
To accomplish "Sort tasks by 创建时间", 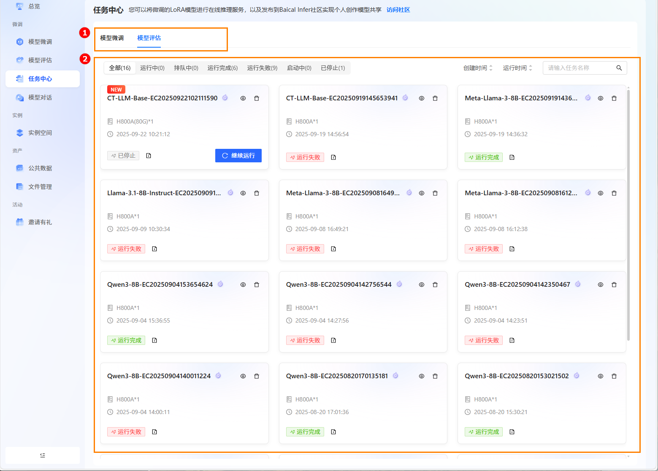I will coord(478,68).
